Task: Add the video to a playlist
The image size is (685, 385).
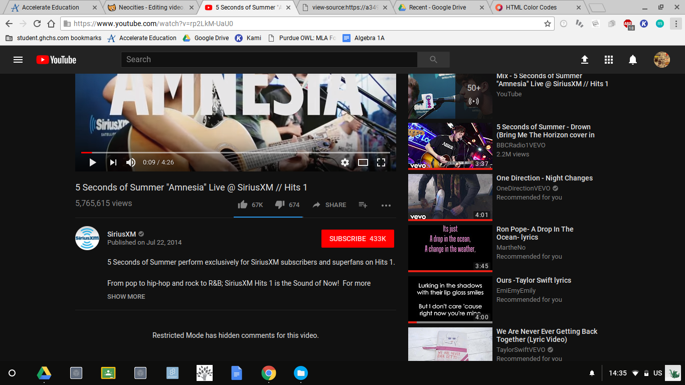Action: coord(363,205)
